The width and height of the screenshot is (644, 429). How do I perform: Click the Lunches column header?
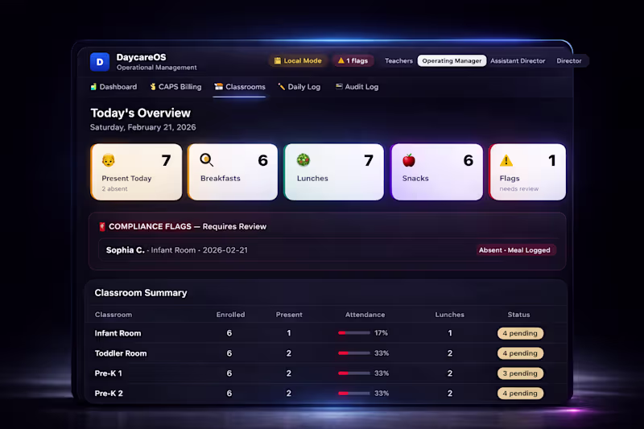450,315
